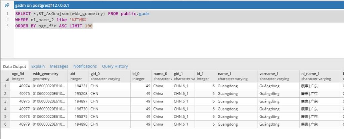
Task: Click the ogc_fid cell 40978
Action: [x=20, y=117]
